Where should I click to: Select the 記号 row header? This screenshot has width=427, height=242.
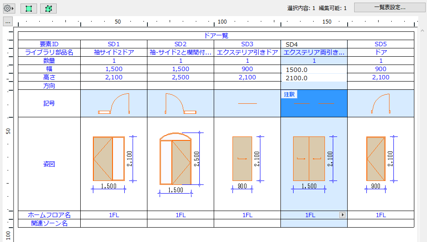click(x=49, y=103)
